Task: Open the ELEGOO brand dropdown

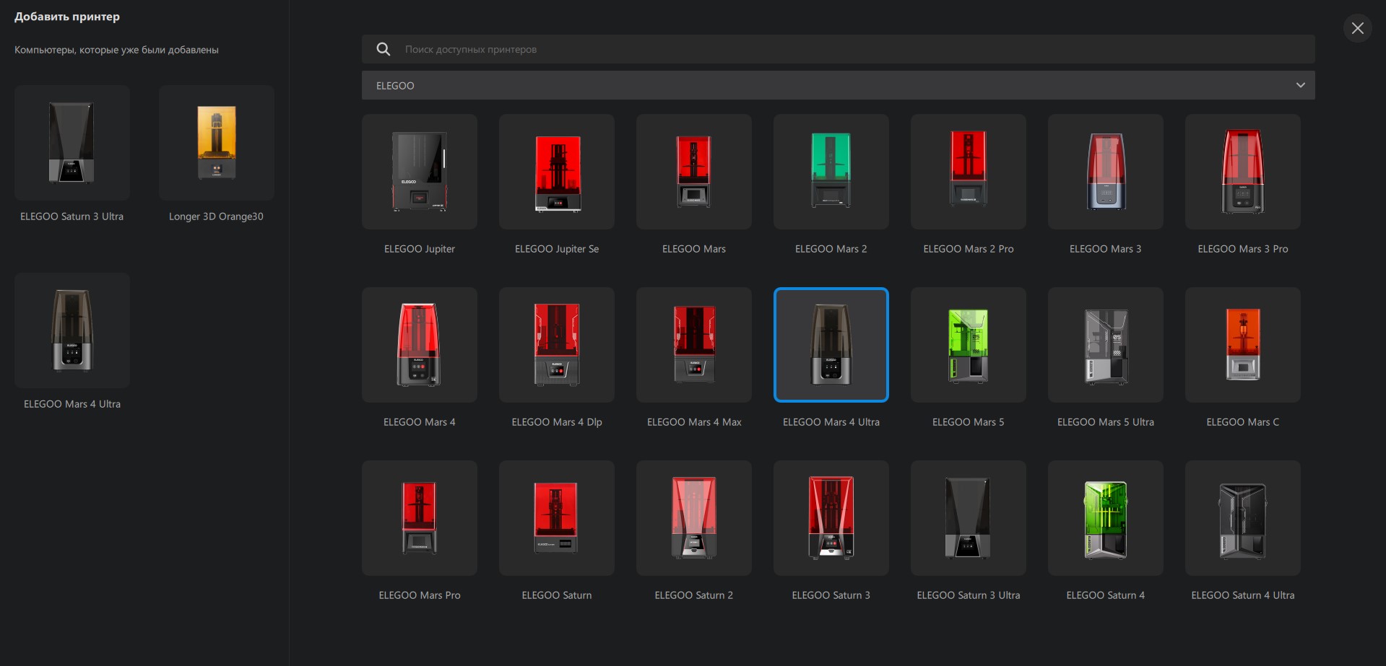Action: tap(838, 85)
